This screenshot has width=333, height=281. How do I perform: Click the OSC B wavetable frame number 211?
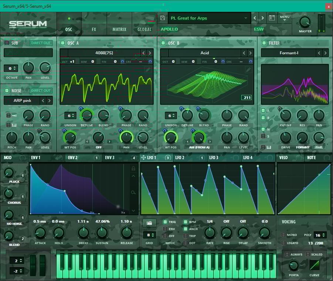(247, 97)
